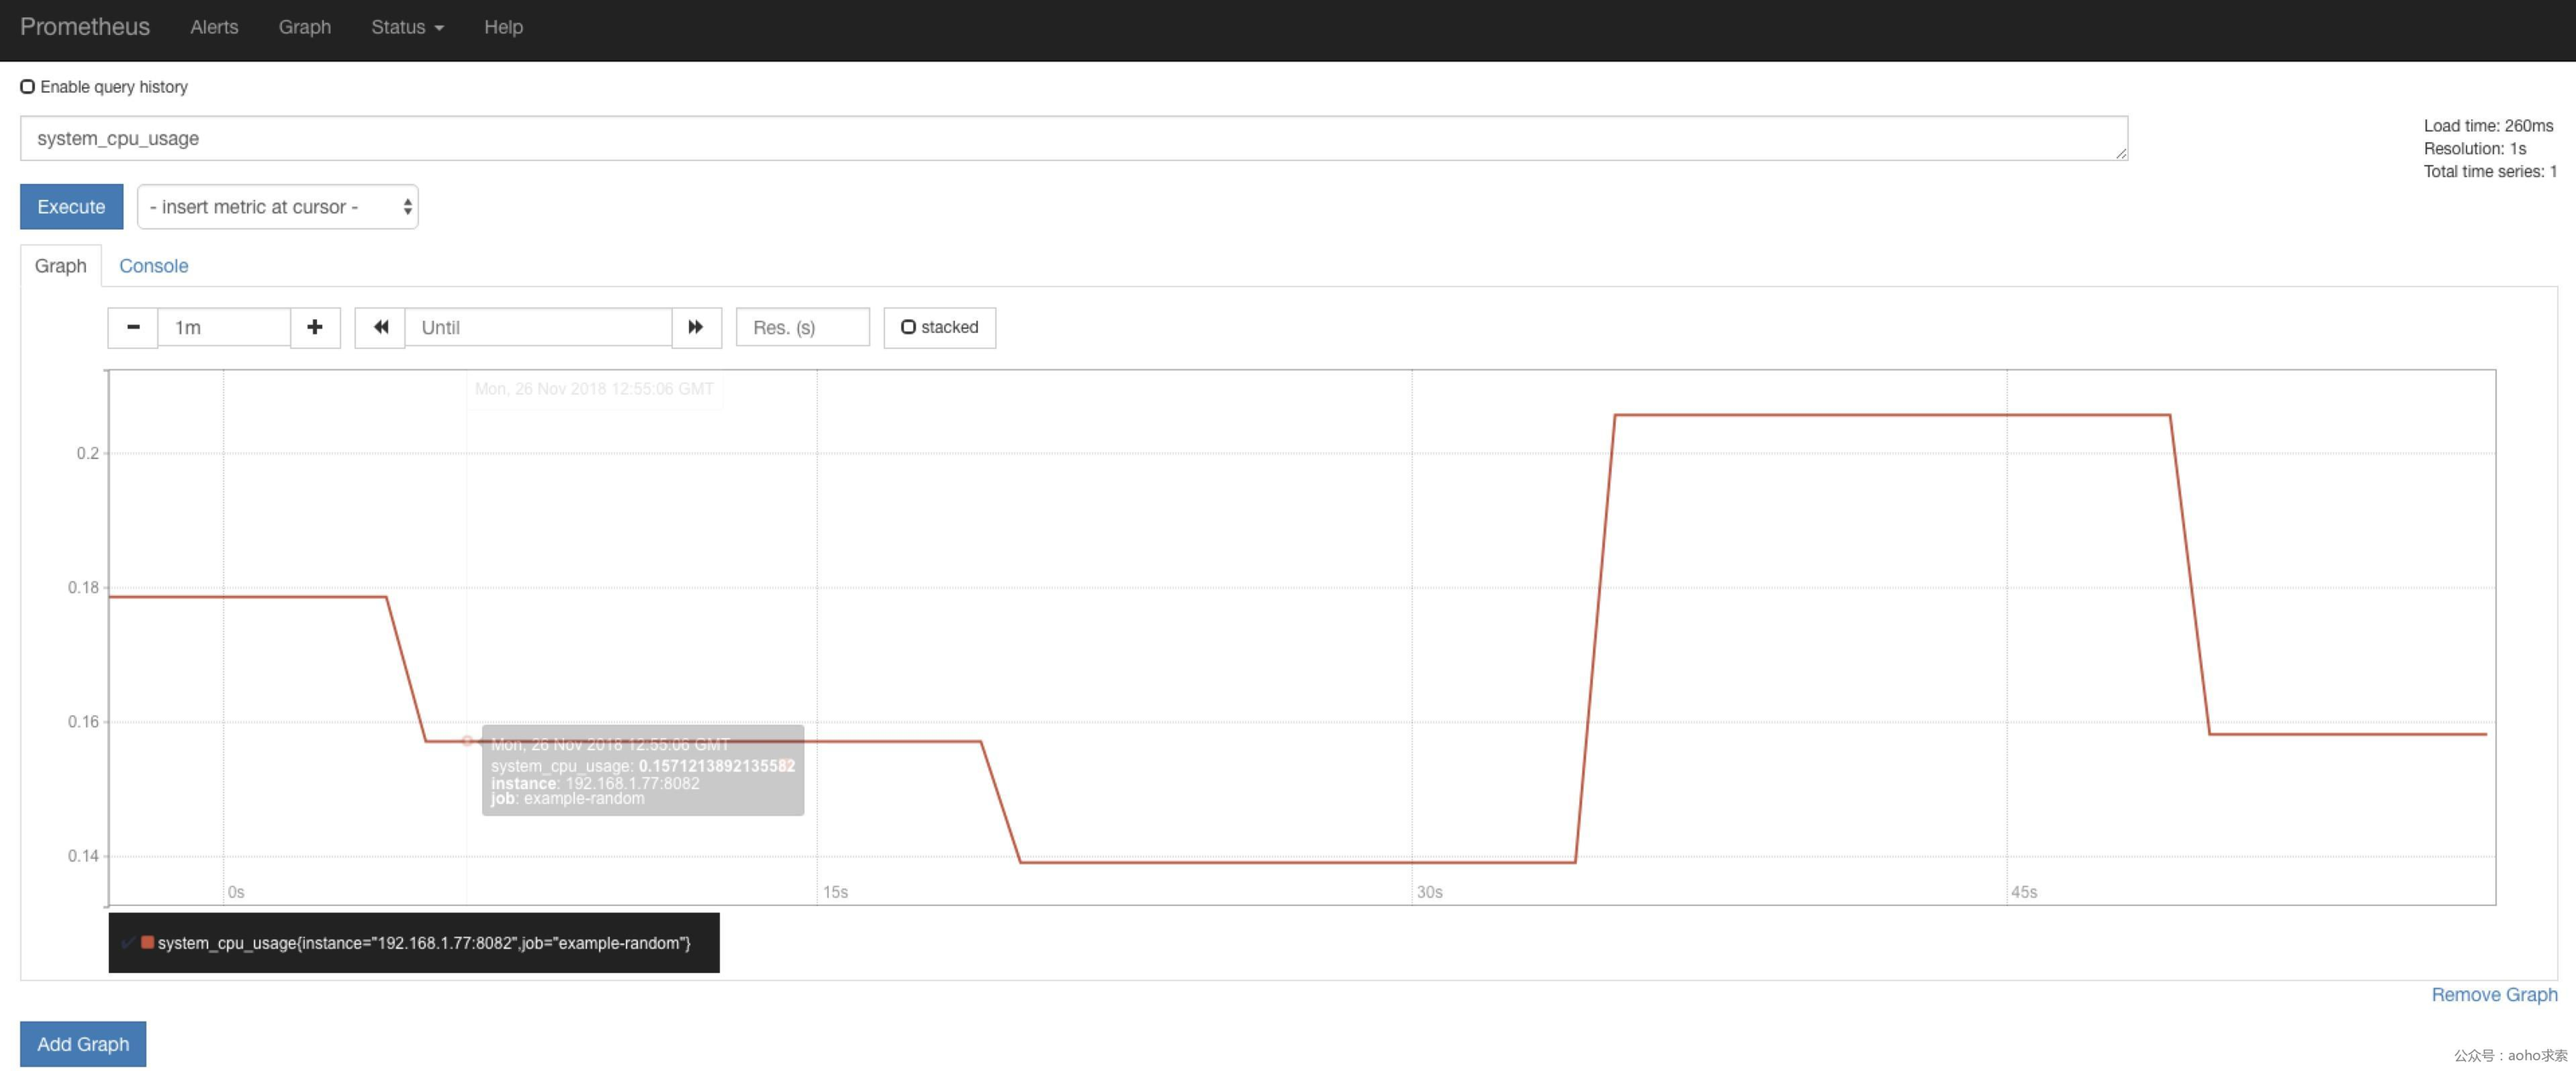Click the rewind end-time double-arrow button

click(380, 328)
